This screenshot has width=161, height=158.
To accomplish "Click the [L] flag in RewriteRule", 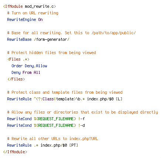I will pos(119,99).
